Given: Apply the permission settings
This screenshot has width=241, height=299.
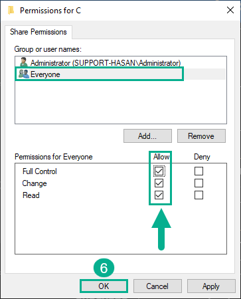Looking at the screenshot, I should (211, 286).
